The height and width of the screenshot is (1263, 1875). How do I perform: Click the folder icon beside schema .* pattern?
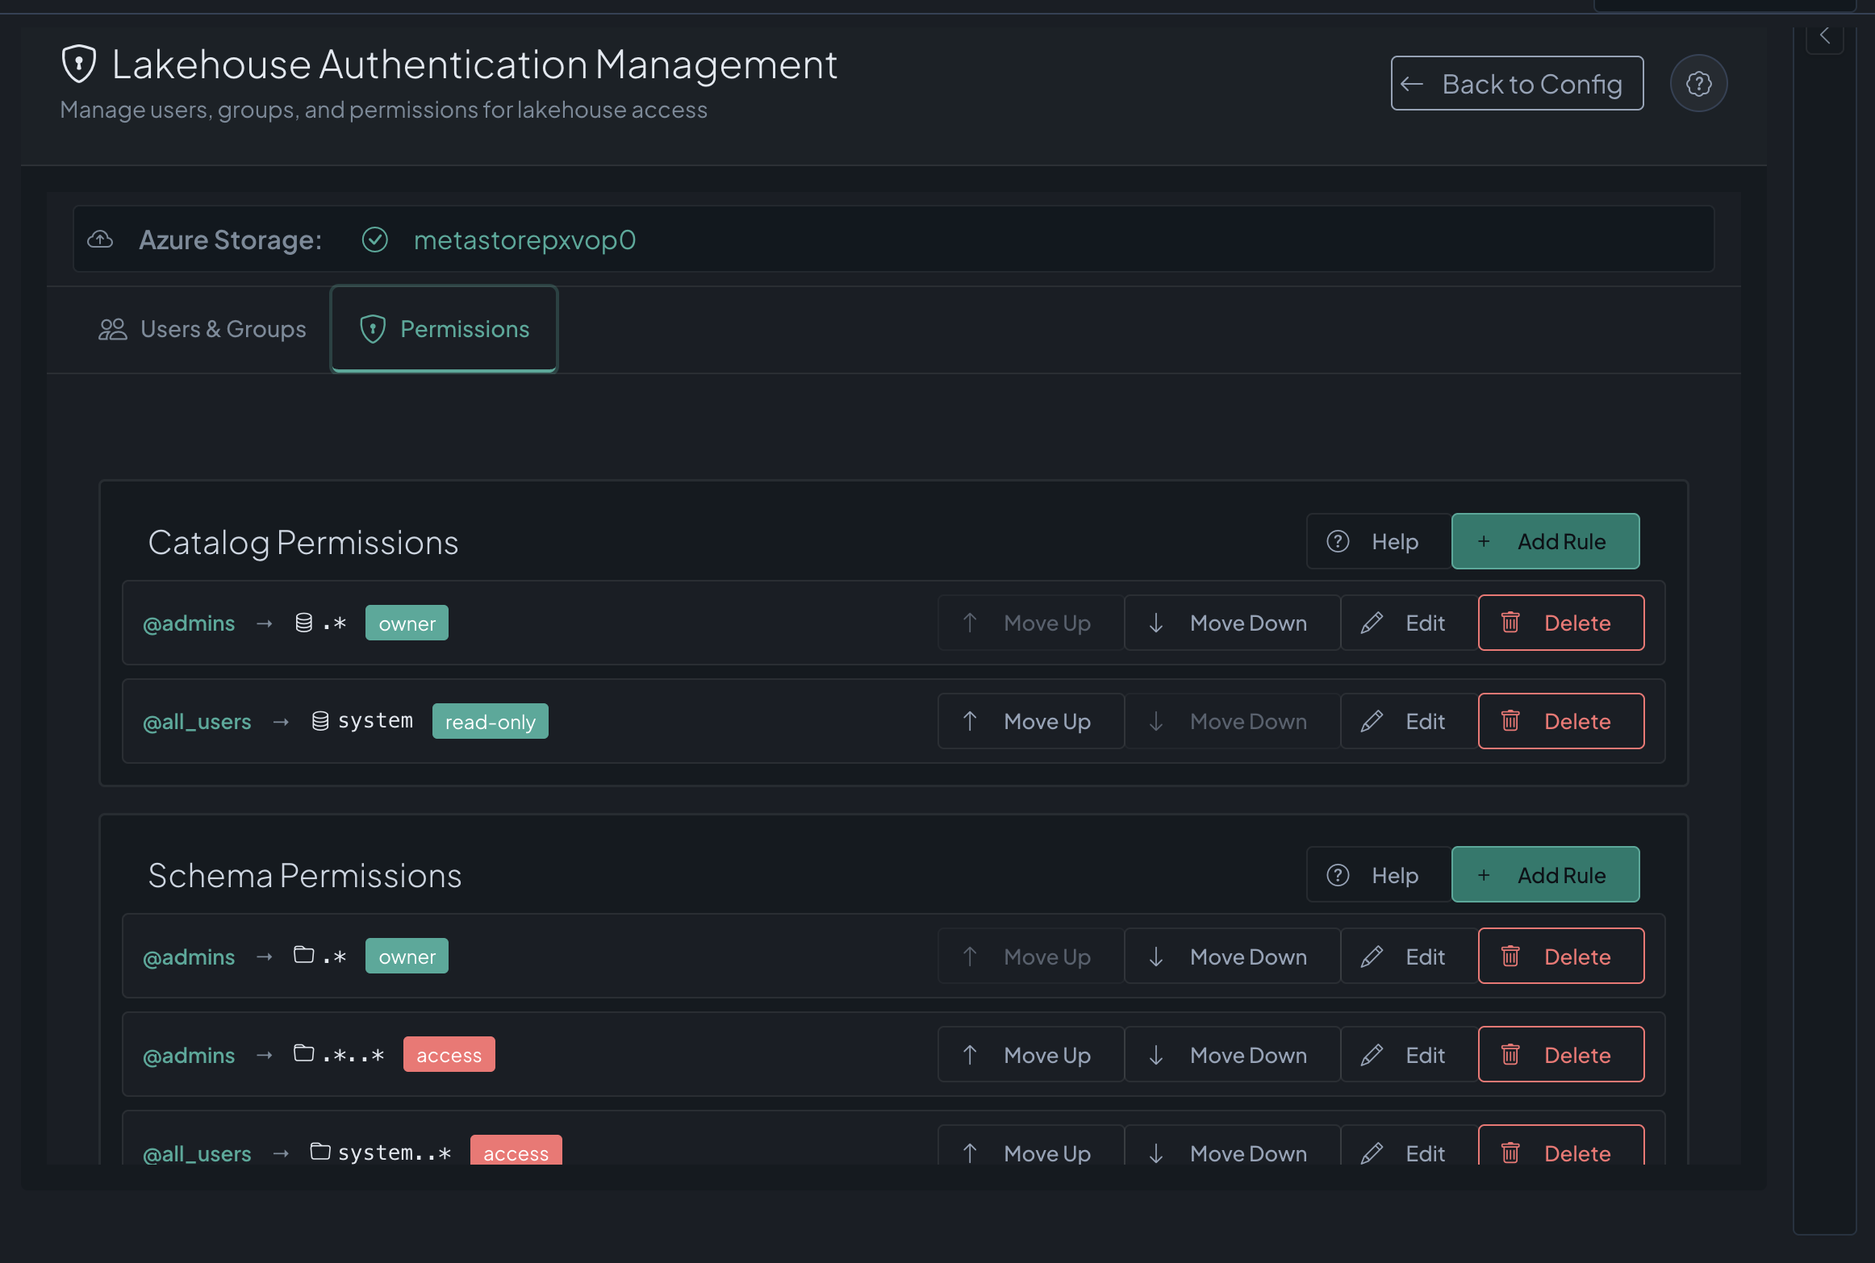click(304, 956)
